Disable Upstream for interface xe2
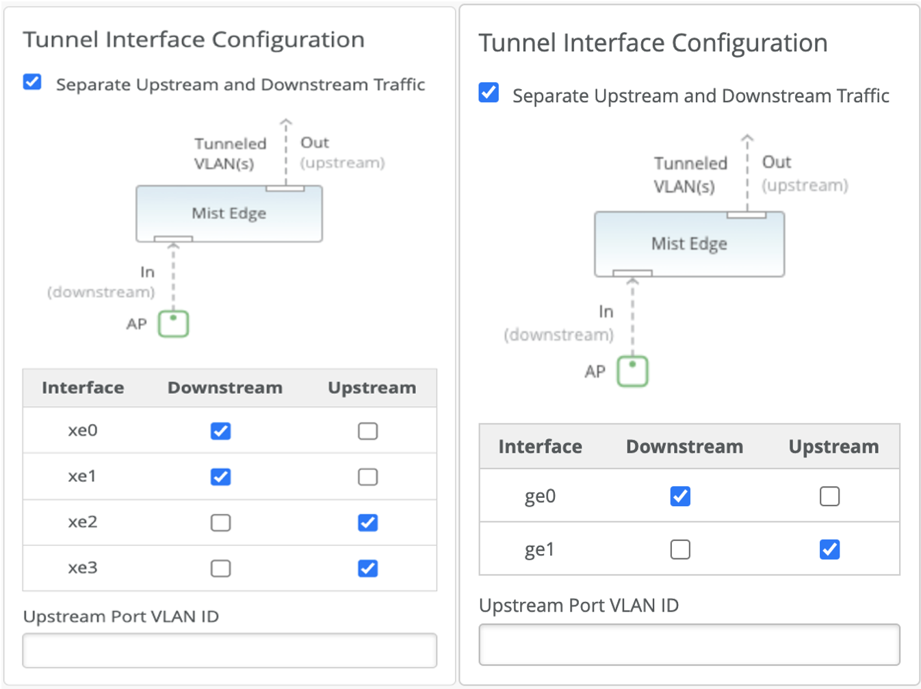 tap(367, 523)
